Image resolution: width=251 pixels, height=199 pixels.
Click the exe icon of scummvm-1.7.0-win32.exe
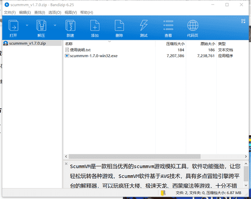point(67,56)
